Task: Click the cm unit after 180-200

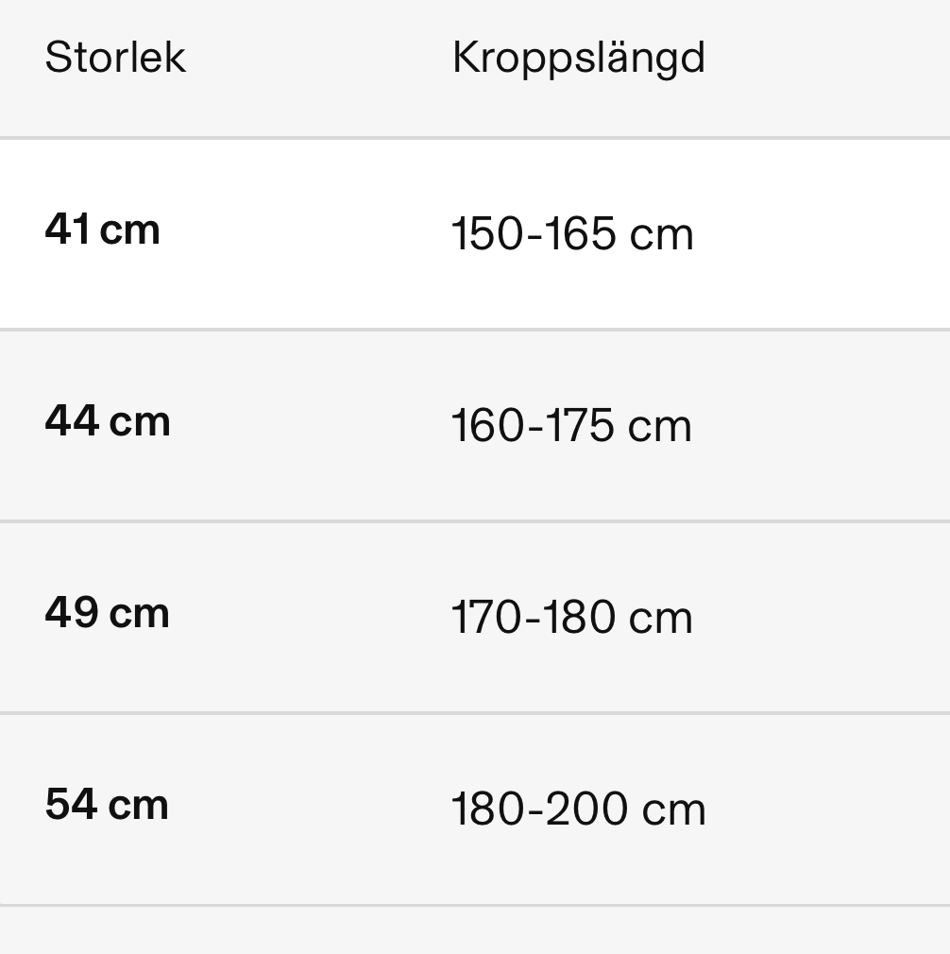Action: 674,809
